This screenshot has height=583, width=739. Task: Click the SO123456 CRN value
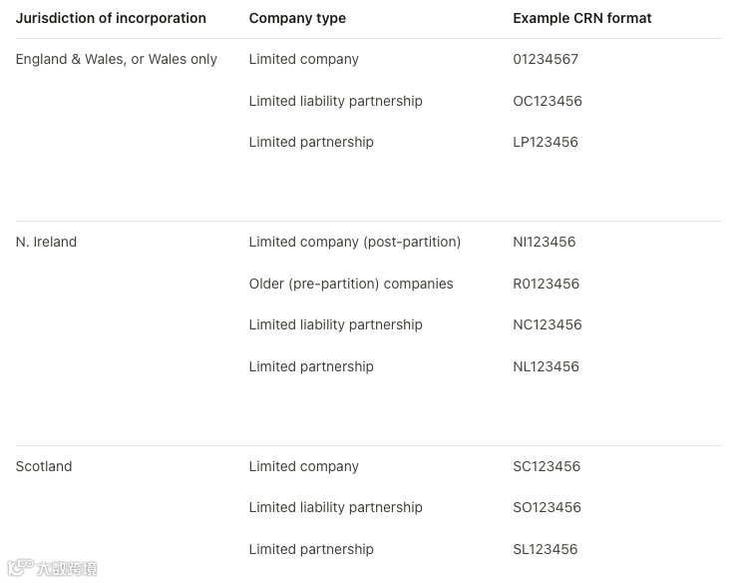(x=548, y=507)
